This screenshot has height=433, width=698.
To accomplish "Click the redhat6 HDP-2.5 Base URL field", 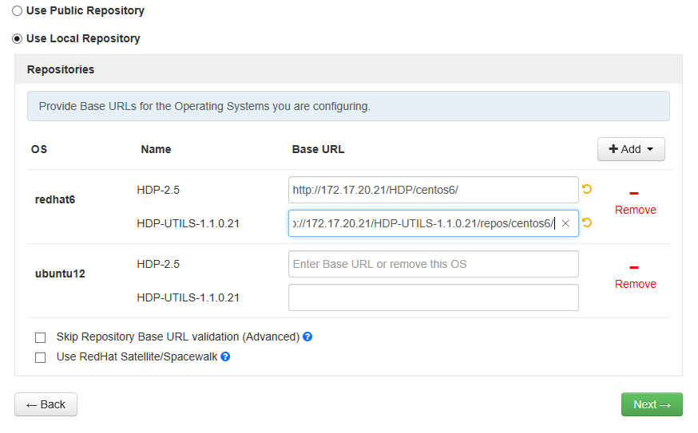I will pyautogui.click(x=433, y=190).
